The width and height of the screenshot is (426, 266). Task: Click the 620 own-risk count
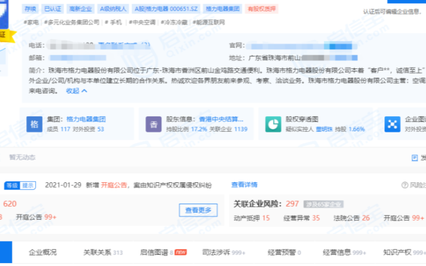(x=10, y=204)
